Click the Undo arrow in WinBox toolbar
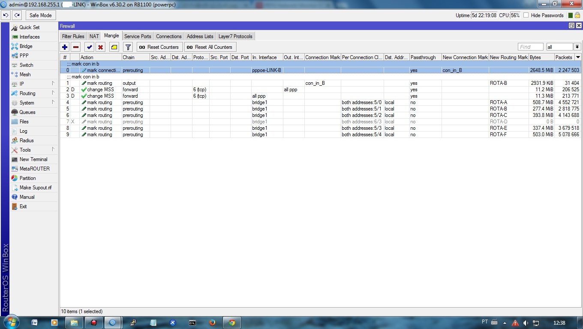This screenshot has width=583, height=329. (x=6, y=15)
